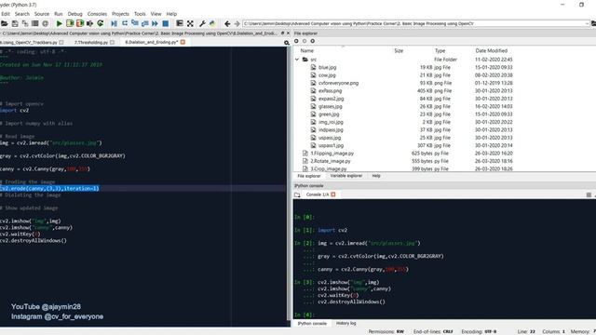
Task: Click the Save all files icon
Action: (x=25, y=23)
